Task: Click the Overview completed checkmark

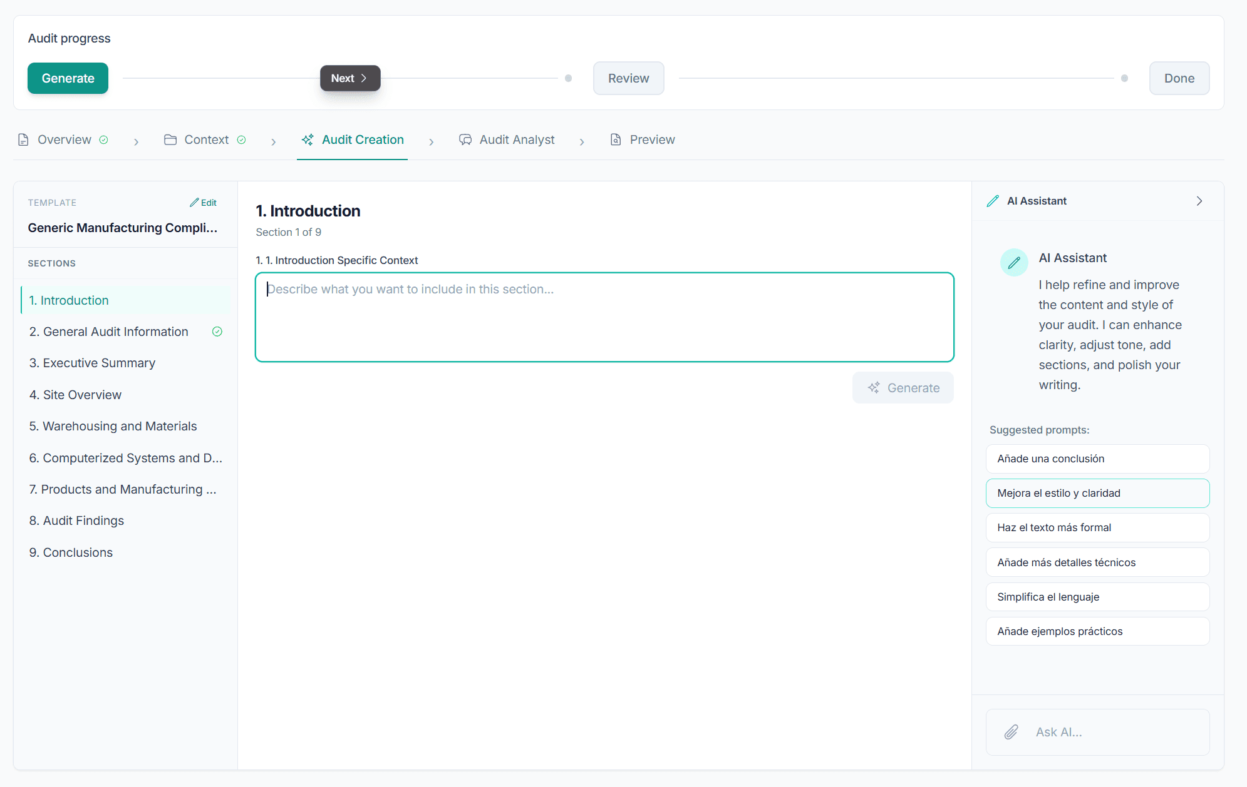Action: click(104, 140)
